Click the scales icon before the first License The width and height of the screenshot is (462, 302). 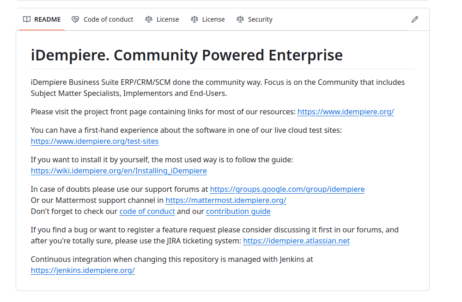[149, 19]
